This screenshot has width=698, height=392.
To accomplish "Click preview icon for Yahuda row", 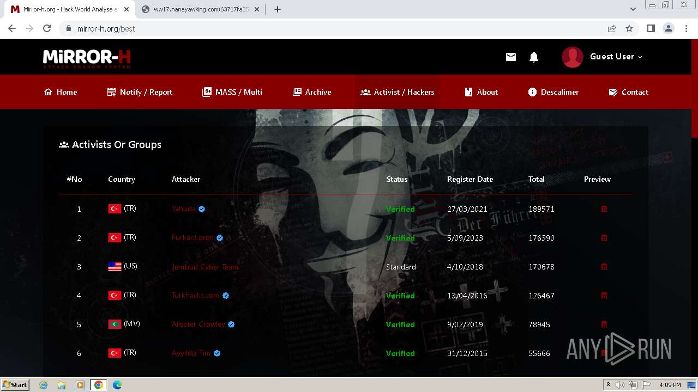I will [604, 209].
